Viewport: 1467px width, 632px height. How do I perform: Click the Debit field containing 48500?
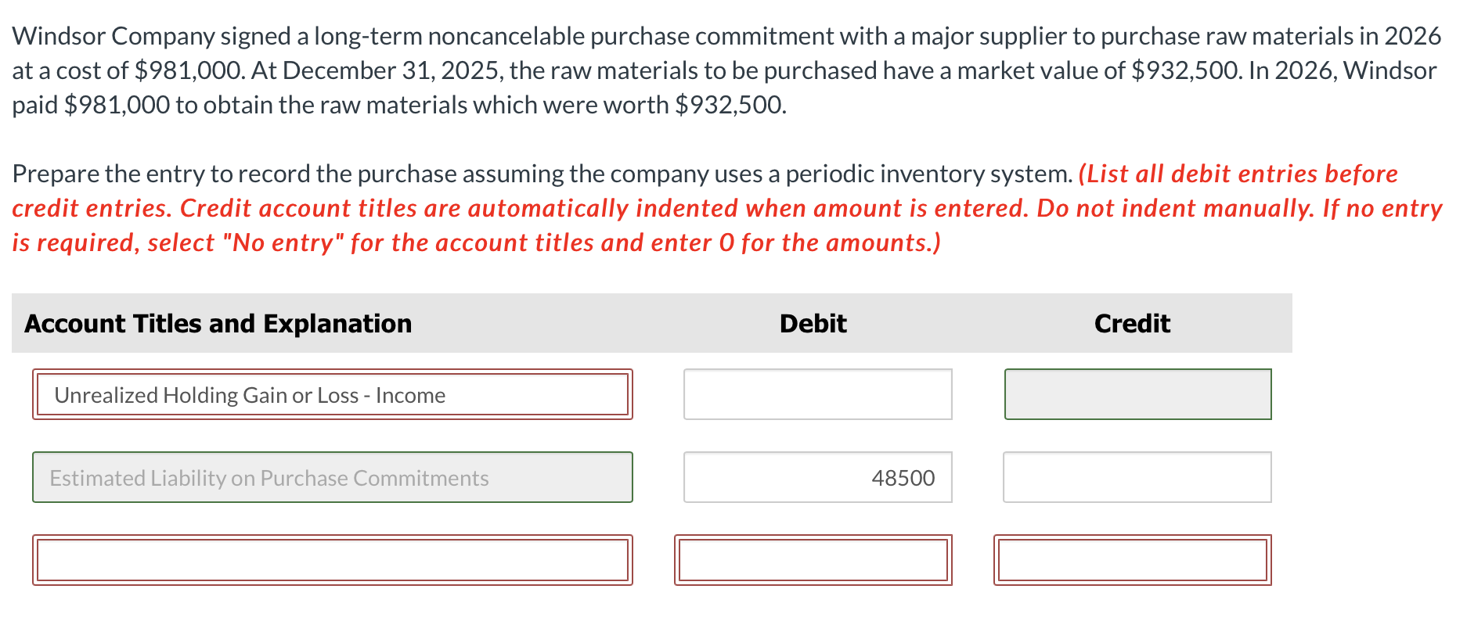pyautogui.click(x=816, y=477)
